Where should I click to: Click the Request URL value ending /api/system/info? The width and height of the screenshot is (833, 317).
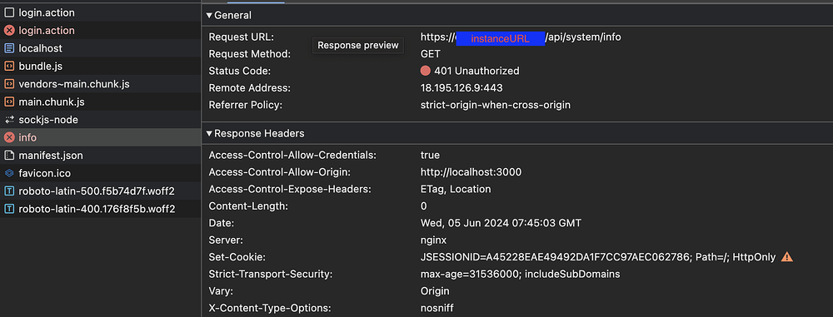(x=521, y=37)
